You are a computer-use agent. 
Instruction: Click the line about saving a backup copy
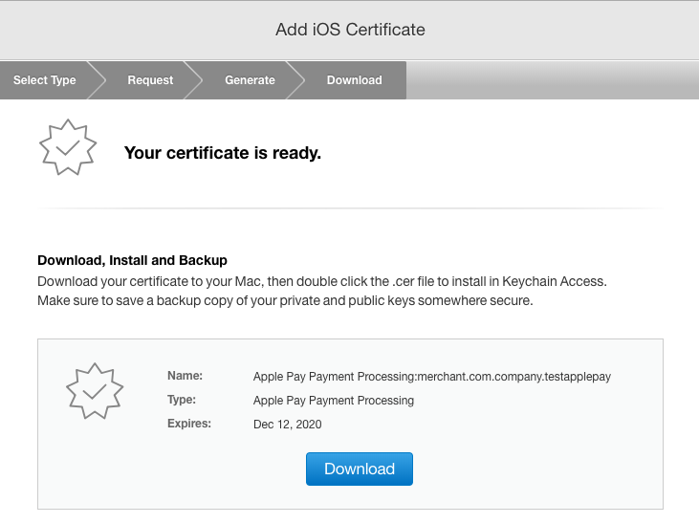285,300
